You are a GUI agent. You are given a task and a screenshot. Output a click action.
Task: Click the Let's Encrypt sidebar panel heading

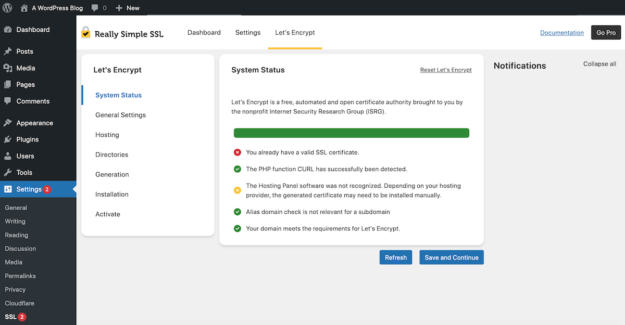(117, 70)
